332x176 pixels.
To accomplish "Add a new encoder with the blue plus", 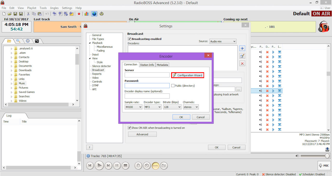I will pos(242,48).
